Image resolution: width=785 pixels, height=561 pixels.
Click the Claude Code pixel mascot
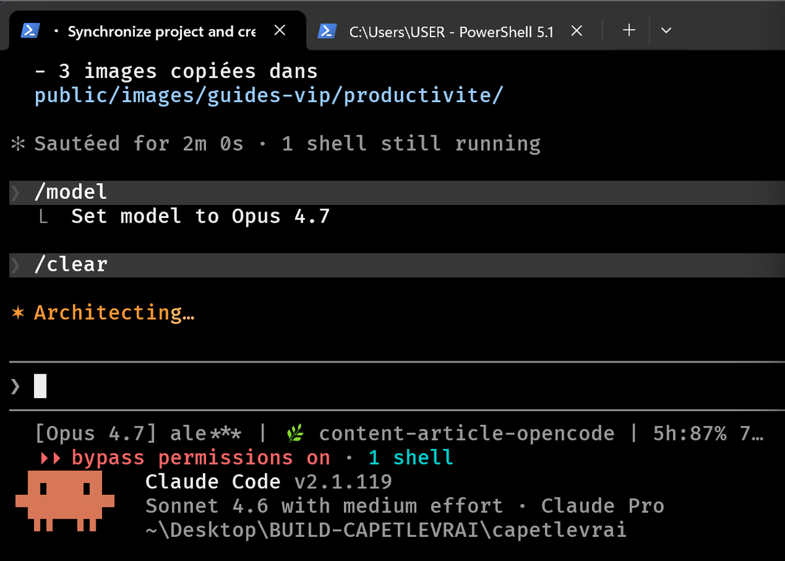65,502
